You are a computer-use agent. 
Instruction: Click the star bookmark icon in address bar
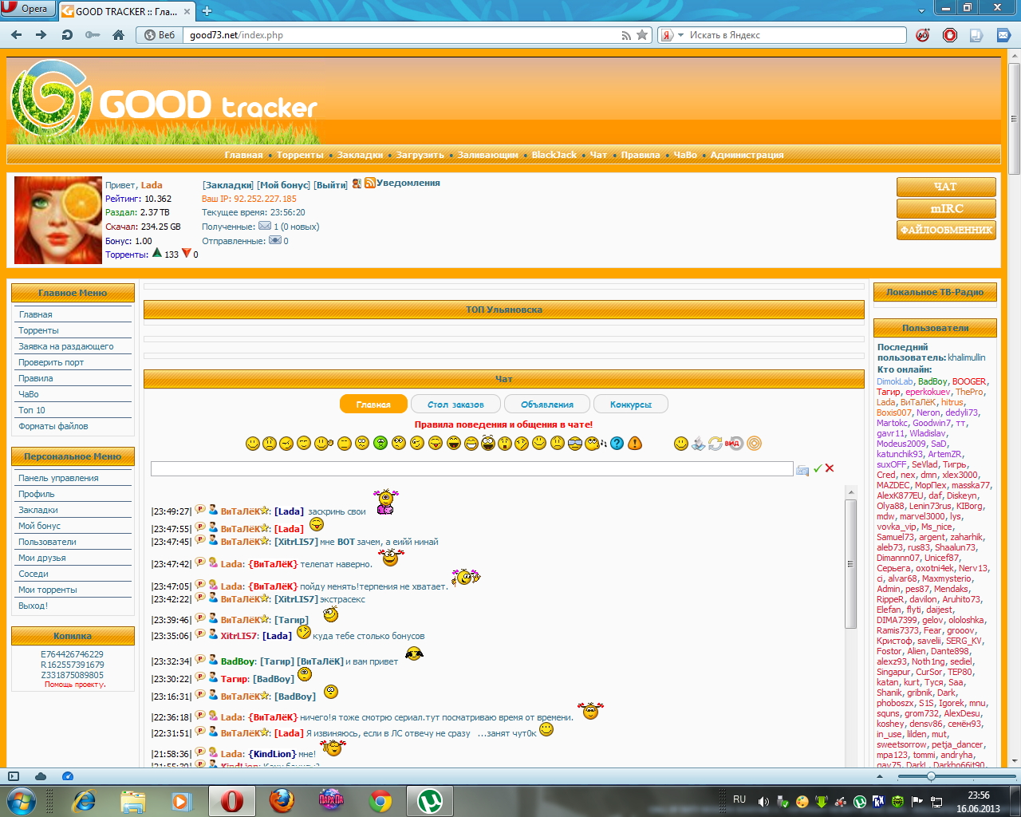pos(642,35)
